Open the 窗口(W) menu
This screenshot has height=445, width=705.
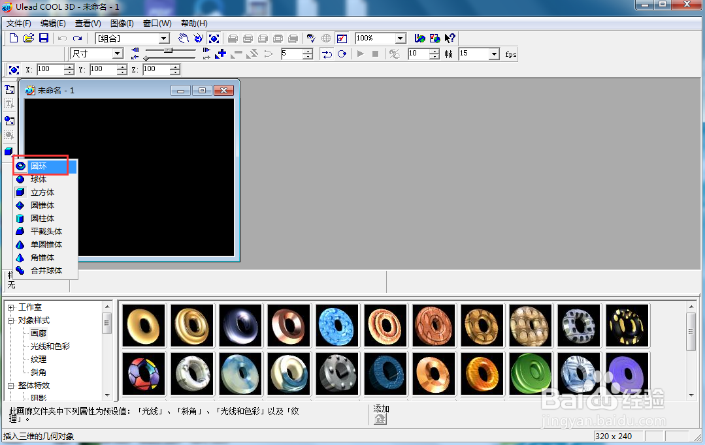tap(157, 23)
